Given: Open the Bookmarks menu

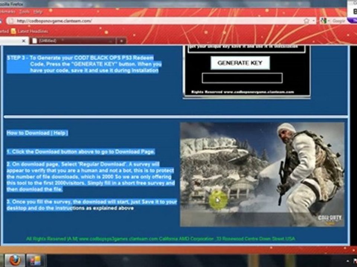Looking at the screenshot, I should tap(7, 11).
